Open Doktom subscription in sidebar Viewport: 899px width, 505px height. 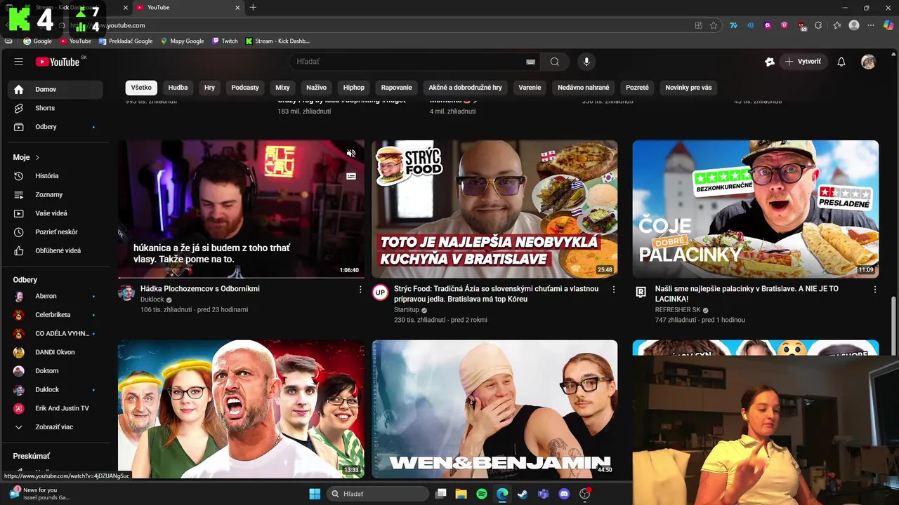(x=55, y=371)
